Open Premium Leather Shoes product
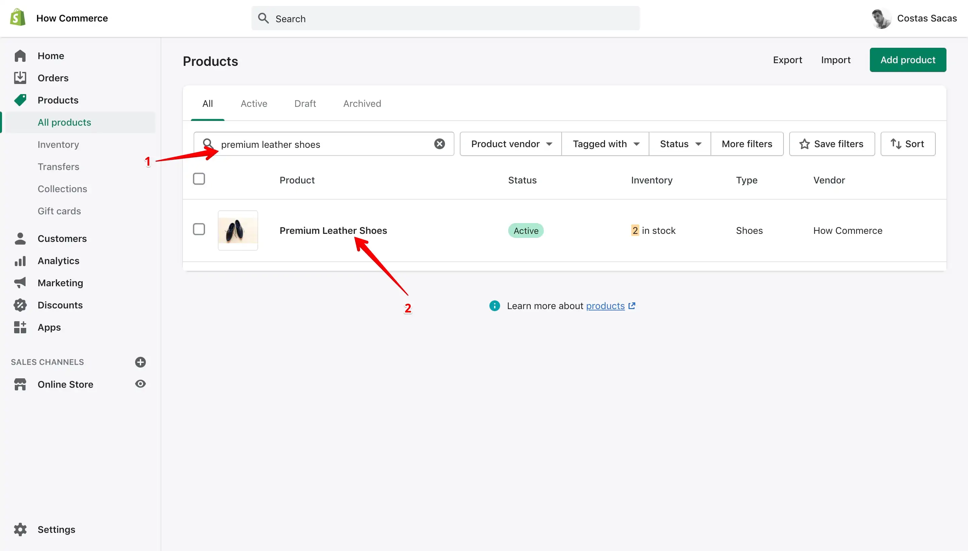 coord(333,230)
